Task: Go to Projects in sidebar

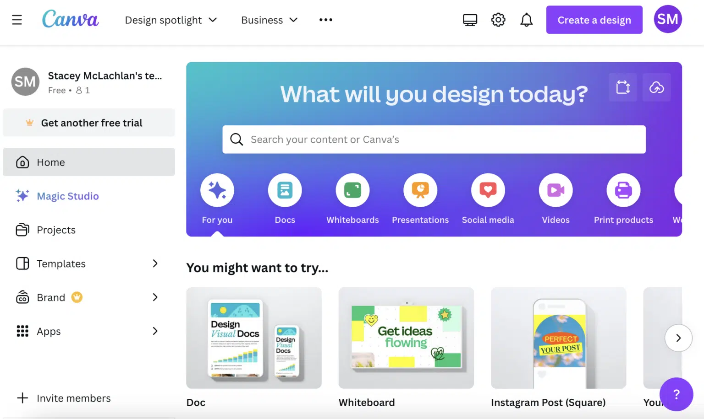Action: click(56, 230)
